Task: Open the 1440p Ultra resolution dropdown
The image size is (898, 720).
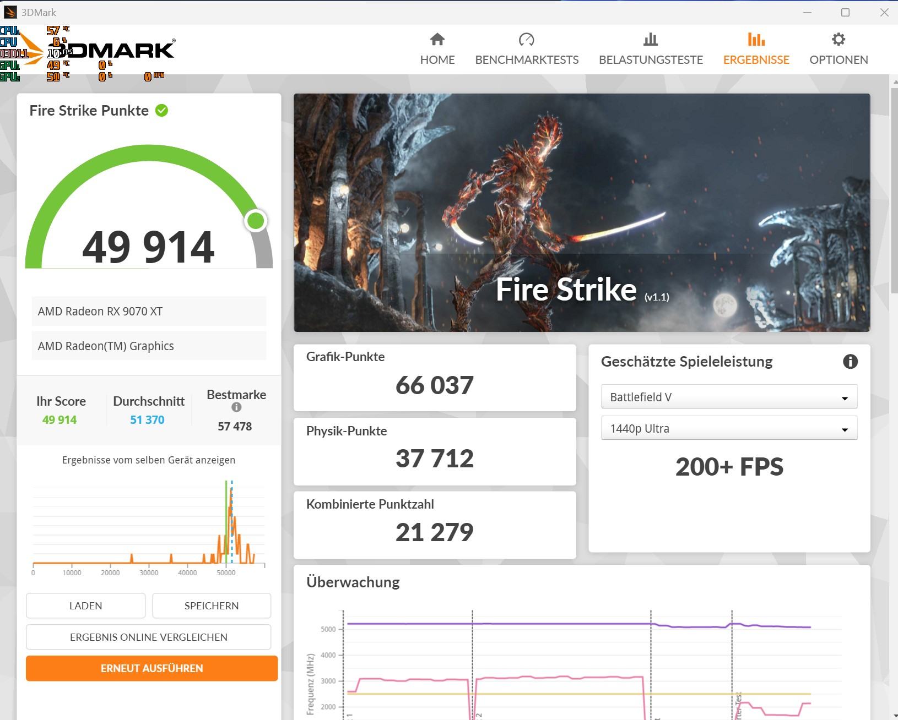Action: point(729,428)
